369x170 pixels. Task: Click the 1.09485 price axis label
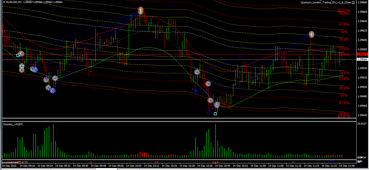point(363,96)
